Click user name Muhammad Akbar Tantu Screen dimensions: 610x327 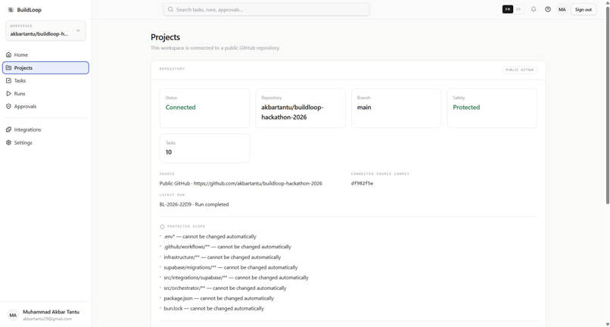(x=51, y=312)
